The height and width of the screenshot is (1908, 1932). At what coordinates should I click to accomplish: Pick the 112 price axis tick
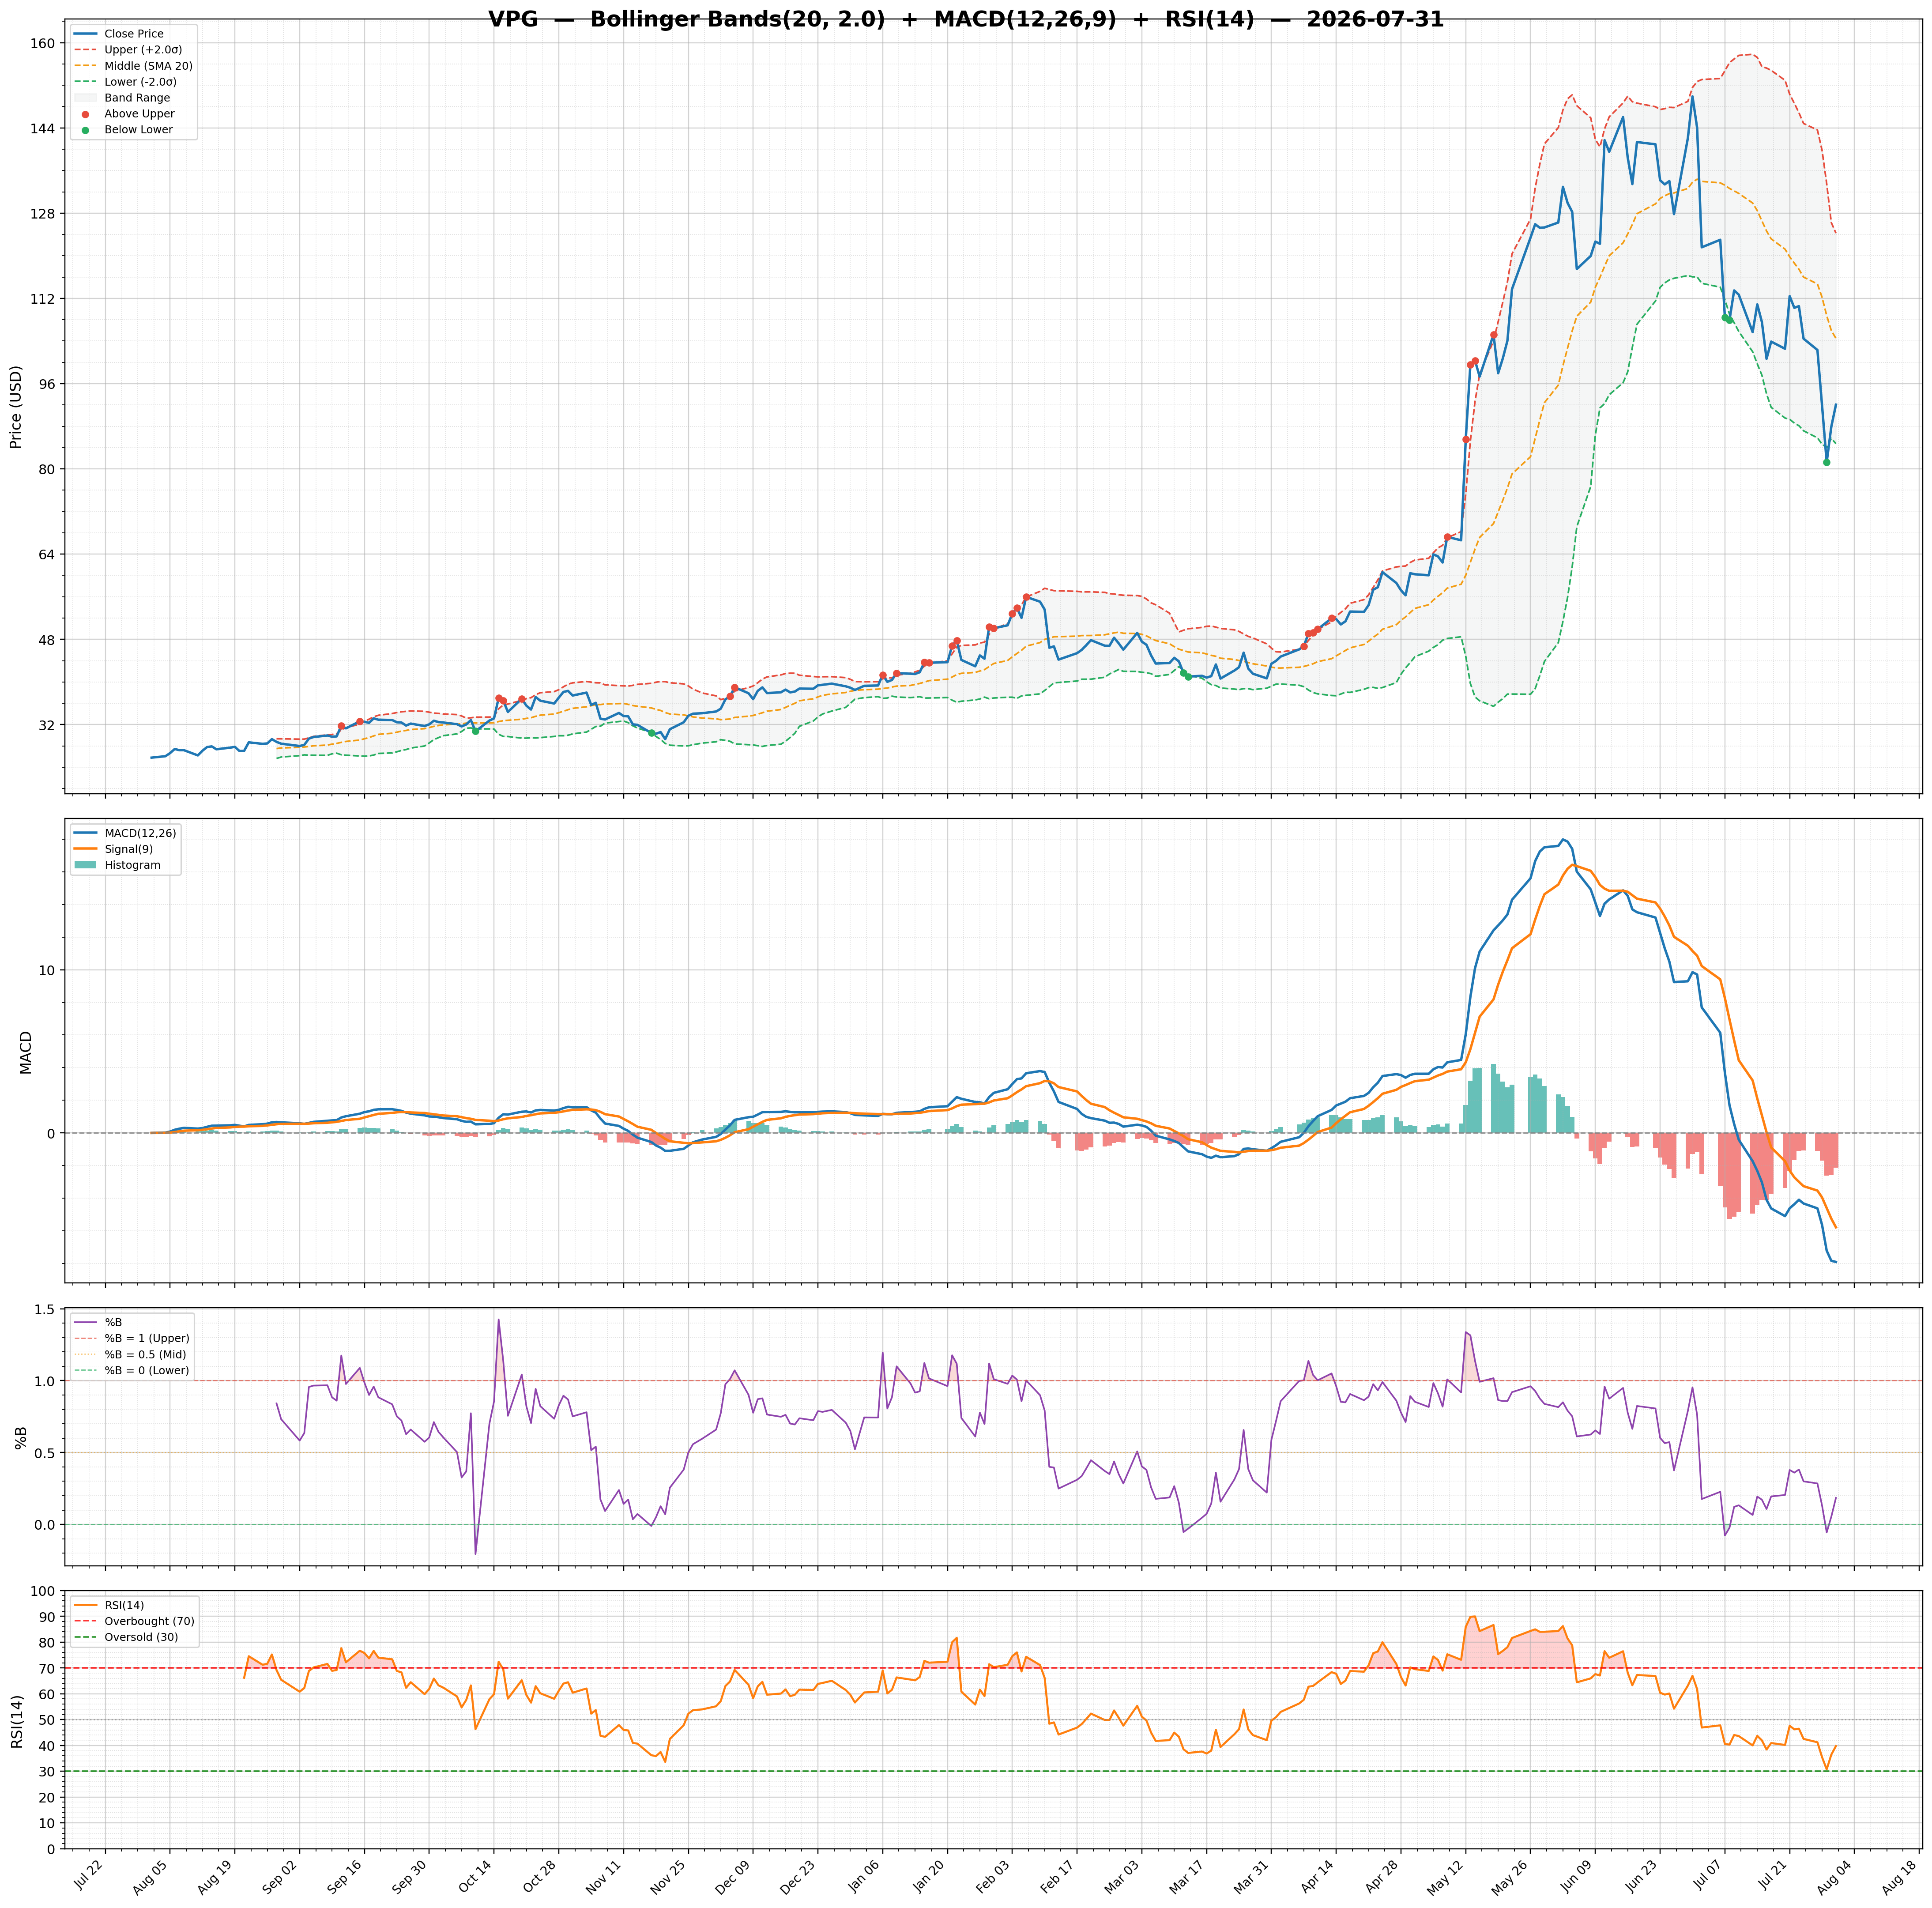pyautogui.click(x=43, y=299)
